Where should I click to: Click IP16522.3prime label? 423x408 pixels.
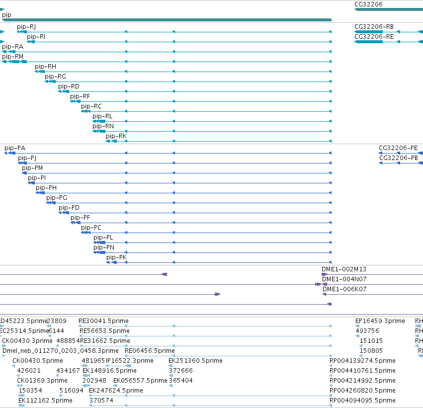[130, 361]
